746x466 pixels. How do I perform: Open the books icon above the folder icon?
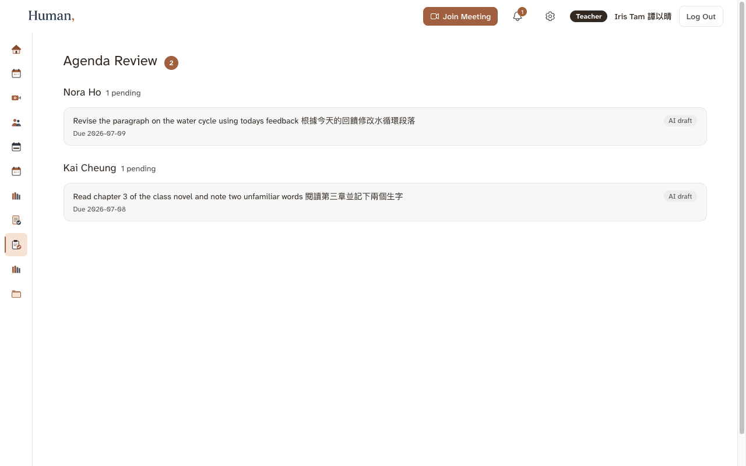pyautogui.click(x=16, y=270)
